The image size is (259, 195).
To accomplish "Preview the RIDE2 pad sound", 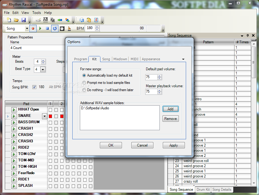I will pyautogui.click(x=14, y=148).
